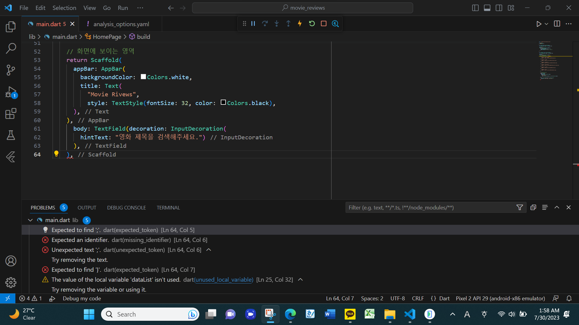Go forward in navigation history

pos(183,8)
